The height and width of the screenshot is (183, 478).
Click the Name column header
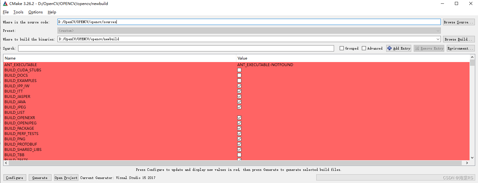click(120, 58)
